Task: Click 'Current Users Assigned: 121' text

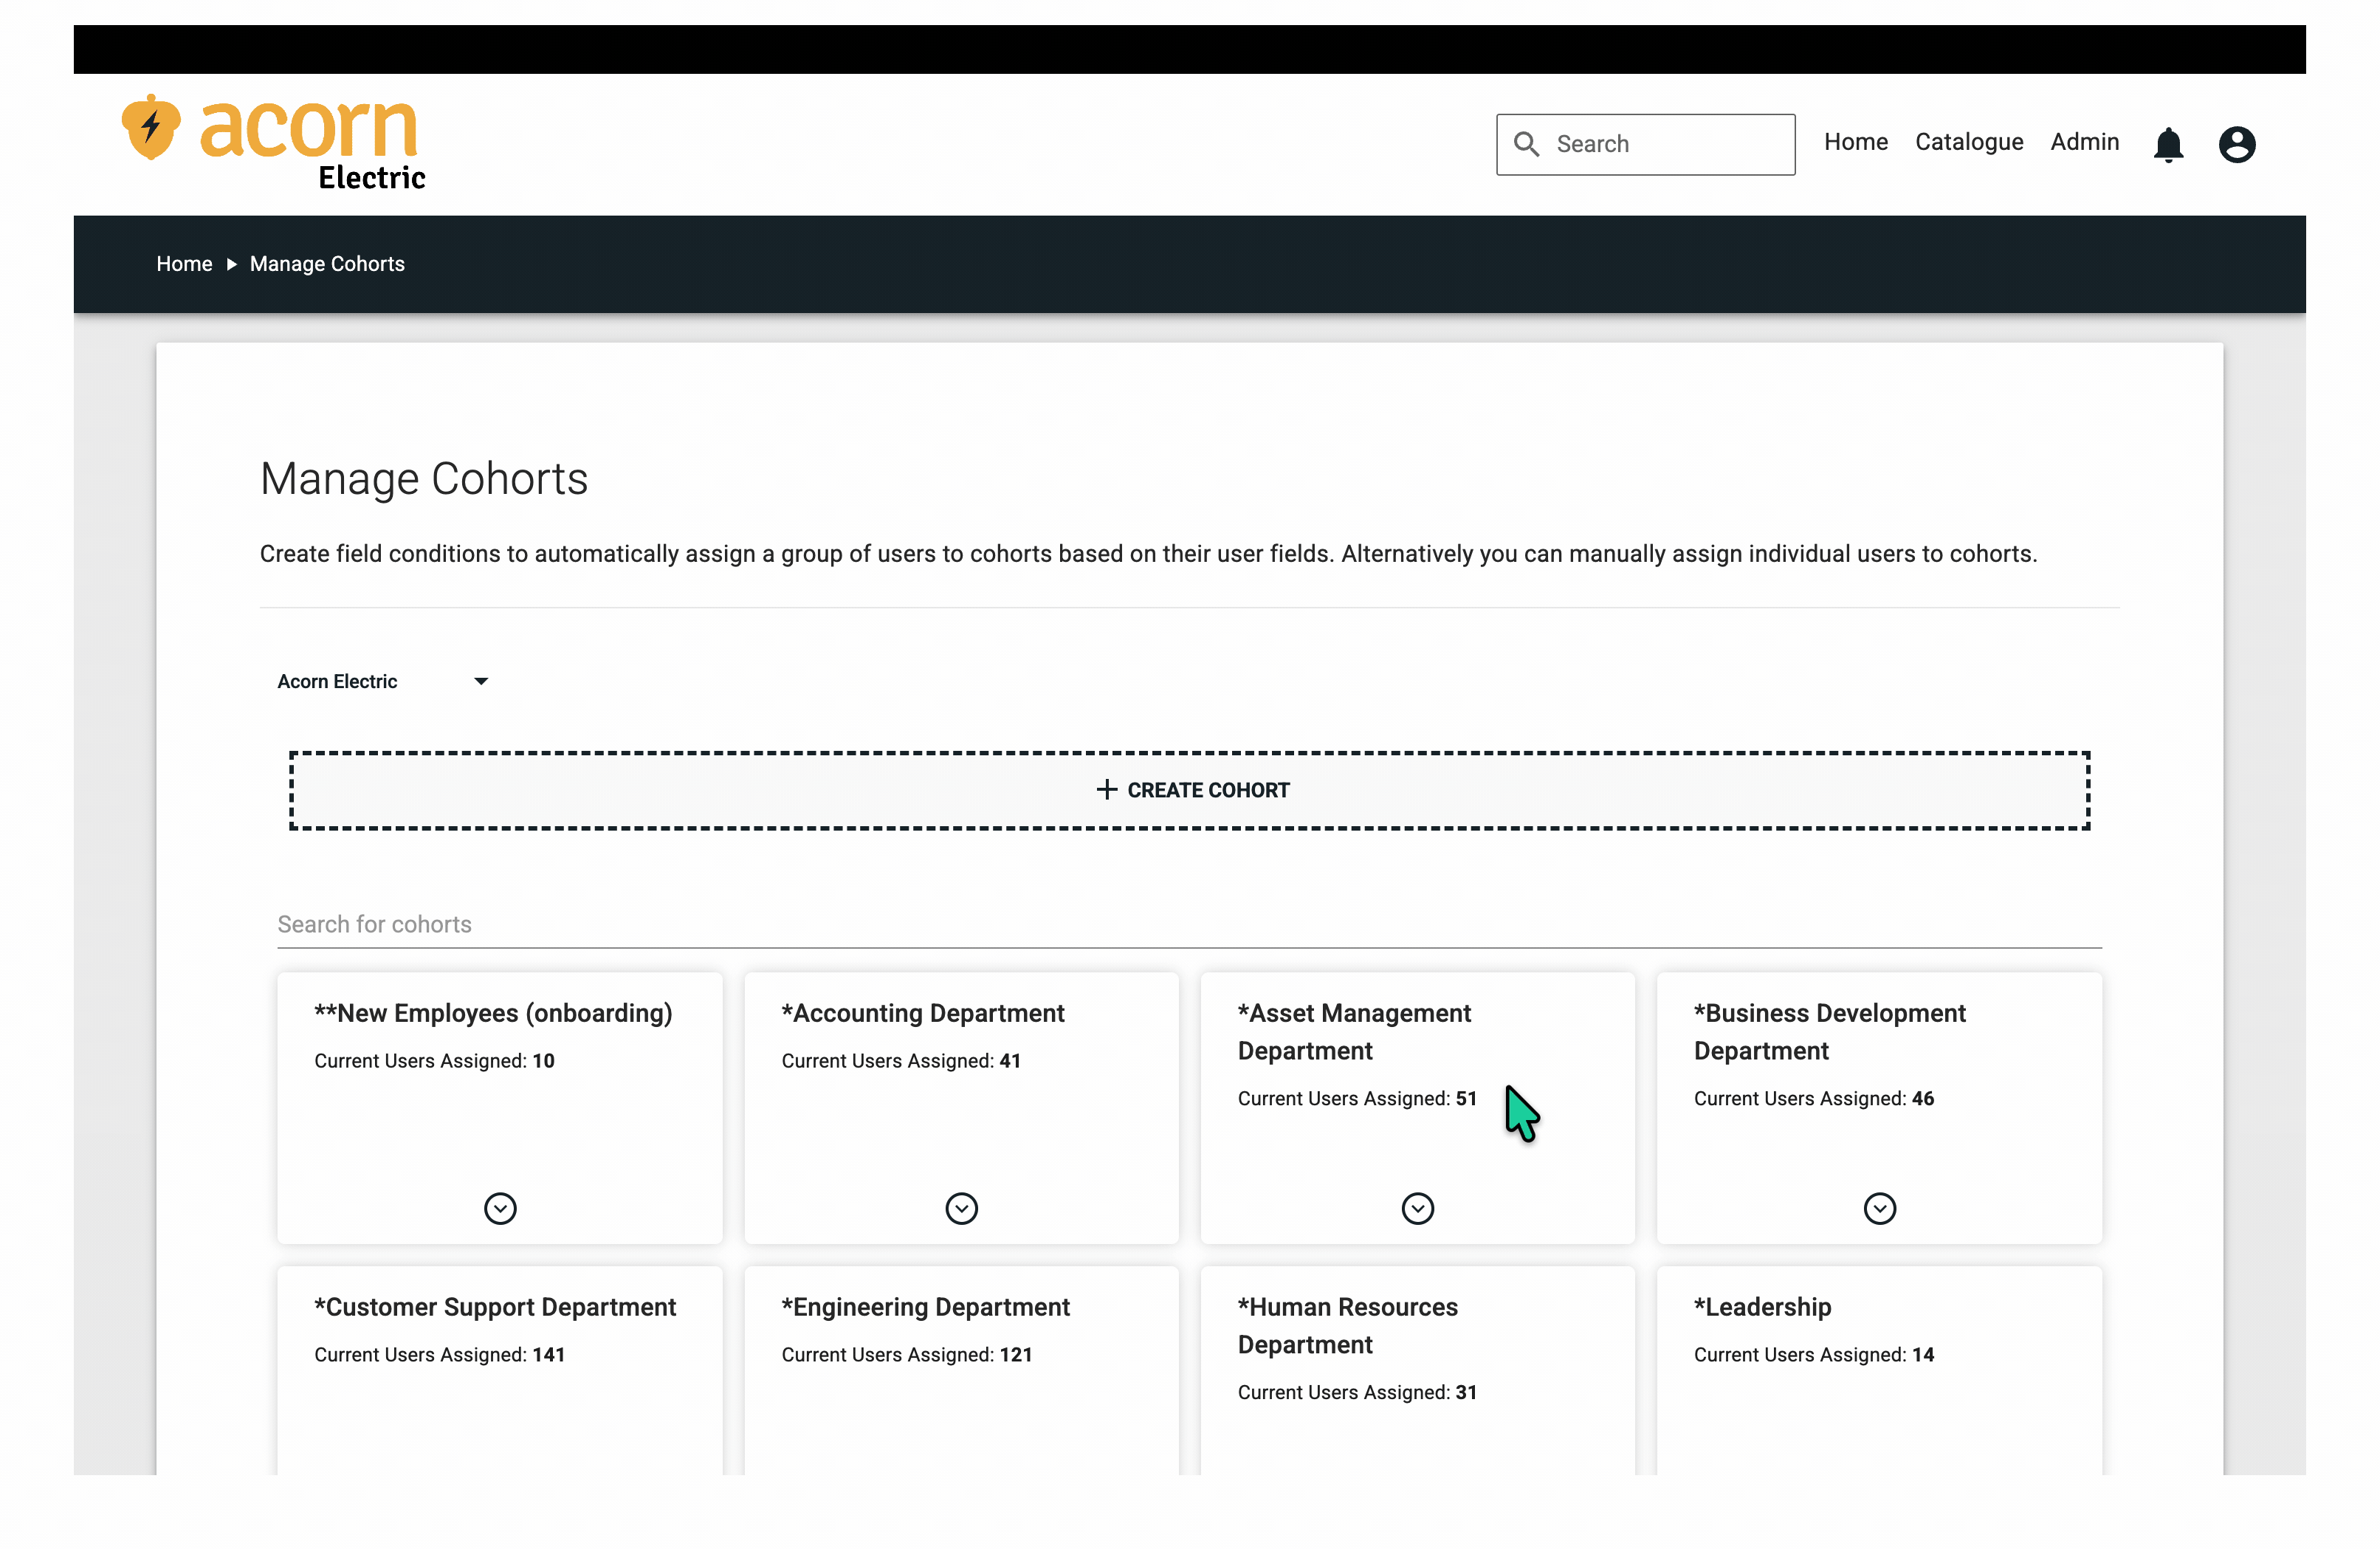Action: pyautogui.click(x=907, y=1355)
